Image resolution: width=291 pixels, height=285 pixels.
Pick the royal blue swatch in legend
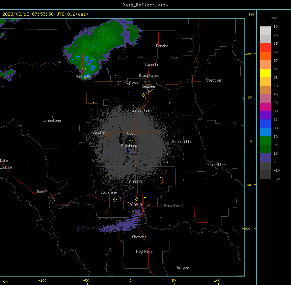coord(265,124)
